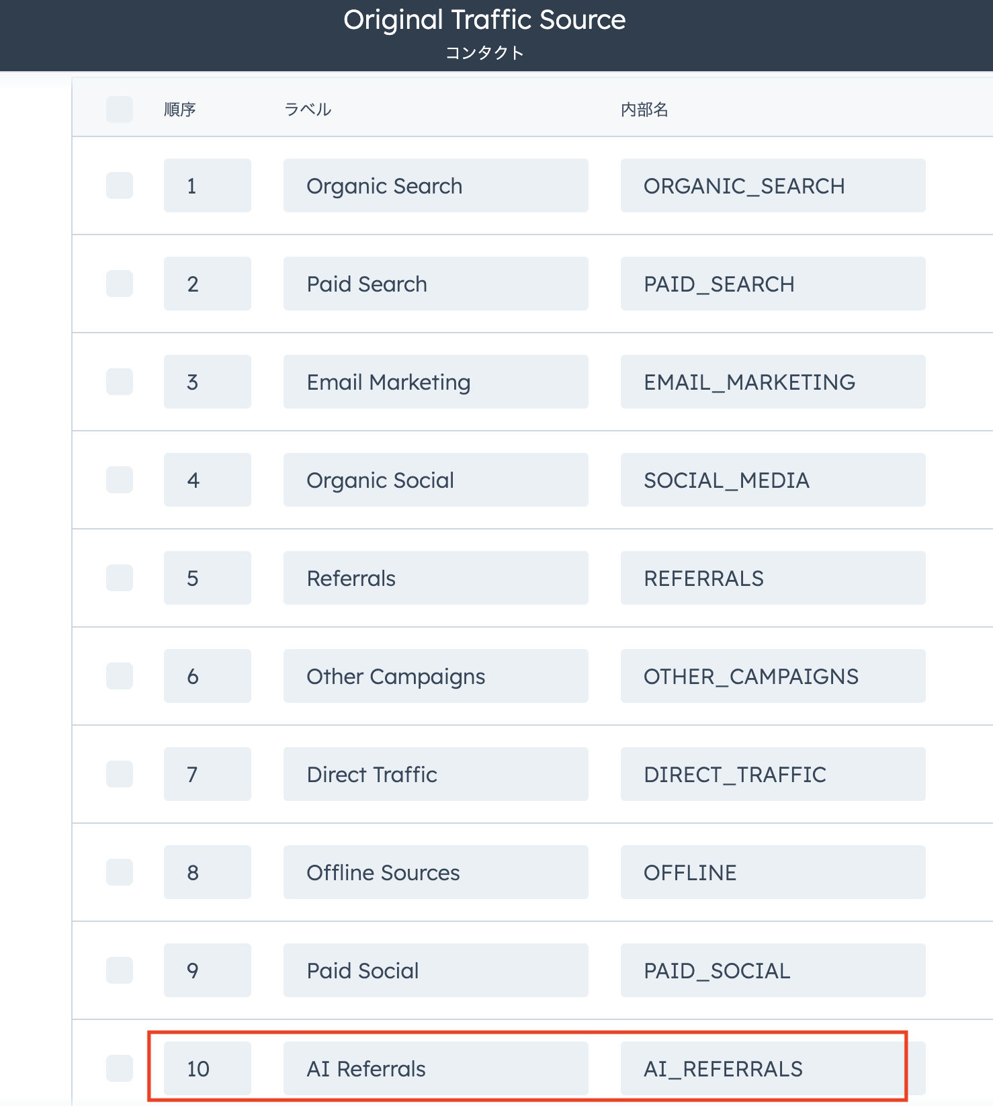This screenshot has height=1106, width=993.
Task: Check the Offline Sources row checkbox
Action: click(120, 872)
